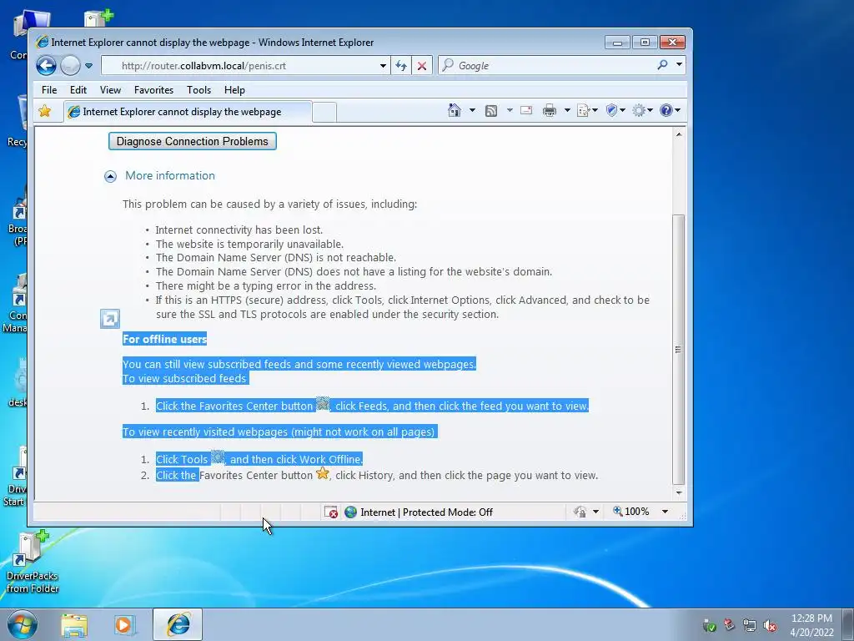Click the grayed Forward arrow button
854x641 pixels.
coord(70,66)
